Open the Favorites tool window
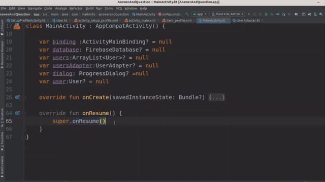The width and height of the screenshot is (325, 182). [2, 141]
